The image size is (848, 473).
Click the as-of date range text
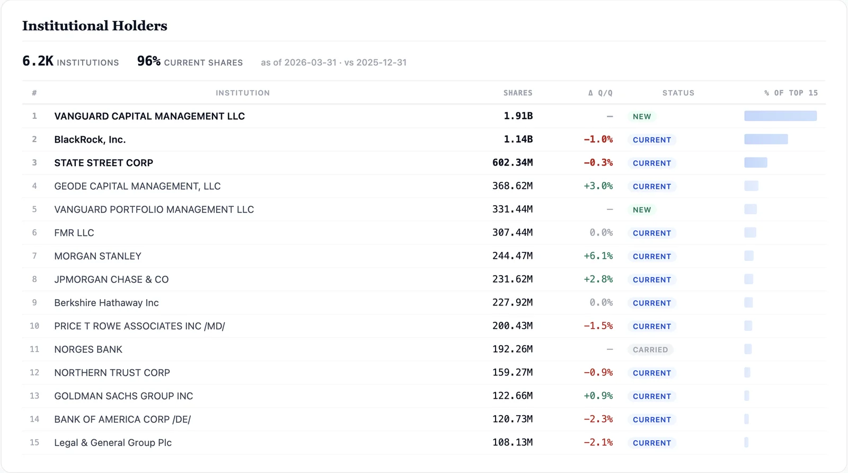tap(333, 63)
